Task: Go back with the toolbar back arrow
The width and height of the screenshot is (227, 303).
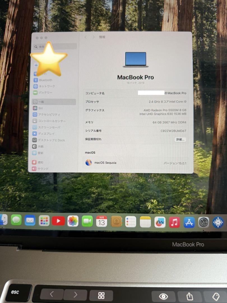Action: (x=86, y=37)
